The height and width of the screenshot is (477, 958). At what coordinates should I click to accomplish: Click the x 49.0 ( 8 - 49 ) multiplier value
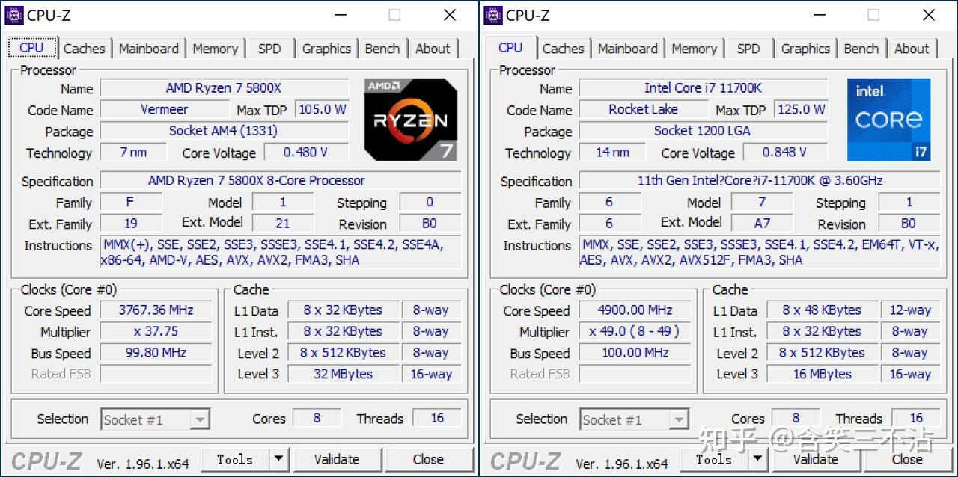635,332
